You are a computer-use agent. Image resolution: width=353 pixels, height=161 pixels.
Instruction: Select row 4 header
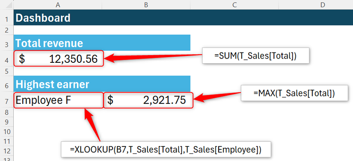pos(7,59)
